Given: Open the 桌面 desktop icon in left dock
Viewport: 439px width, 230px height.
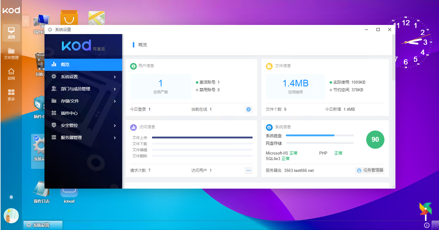Looking at the screenshot, I should pos(11,33).
